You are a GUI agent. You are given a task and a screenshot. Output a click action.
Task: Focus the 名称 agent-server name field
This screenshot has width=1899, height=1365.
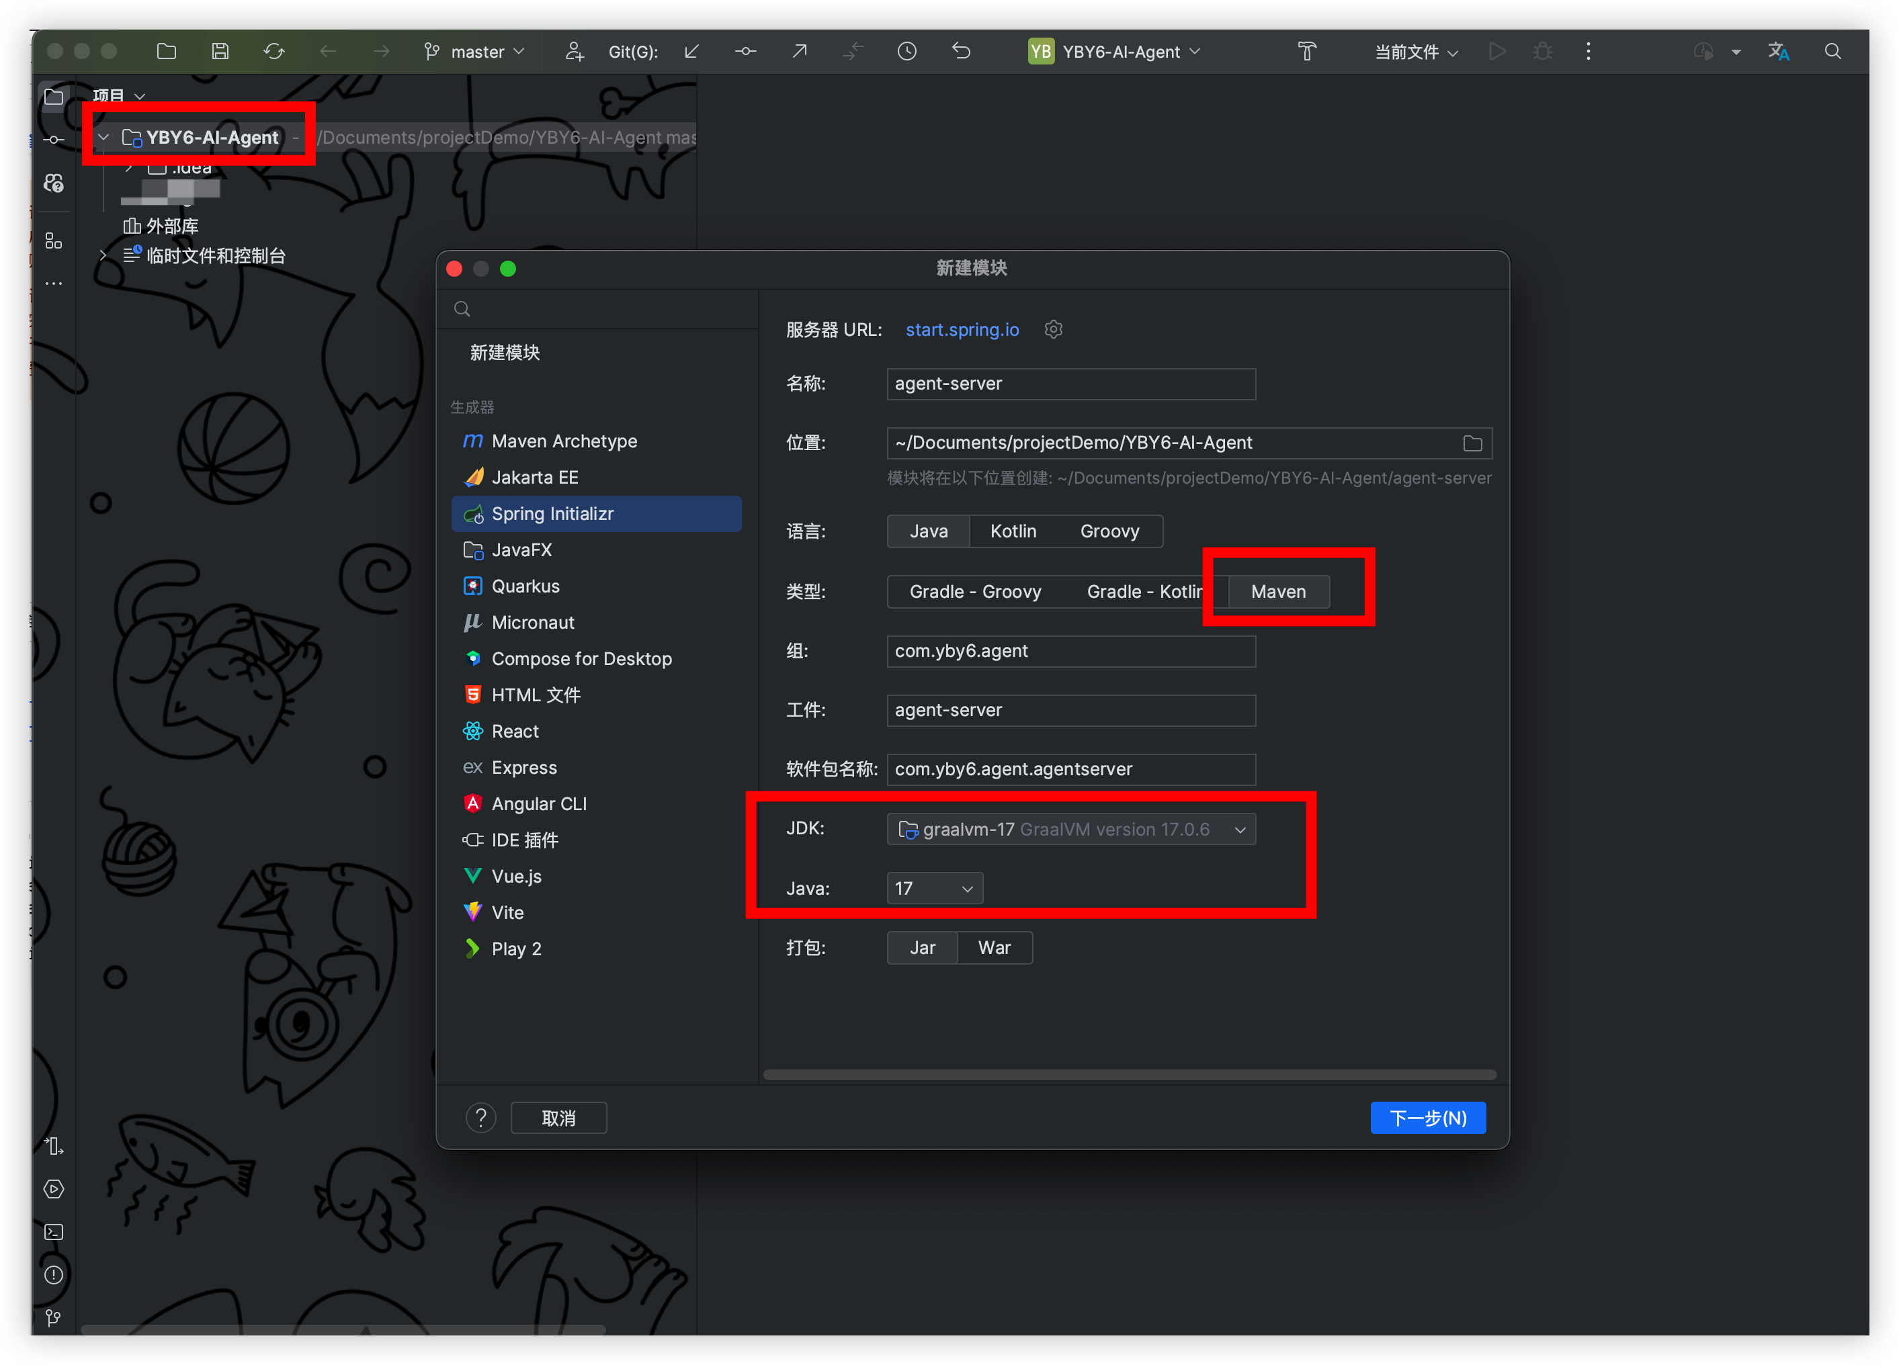click(x=1071, y=384)
